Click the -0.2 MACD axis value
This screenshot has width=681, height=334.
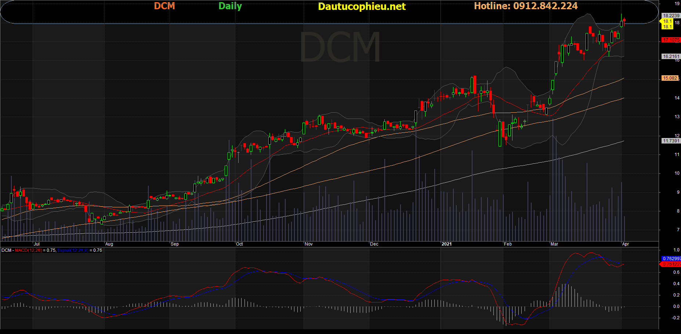point(676,318)
